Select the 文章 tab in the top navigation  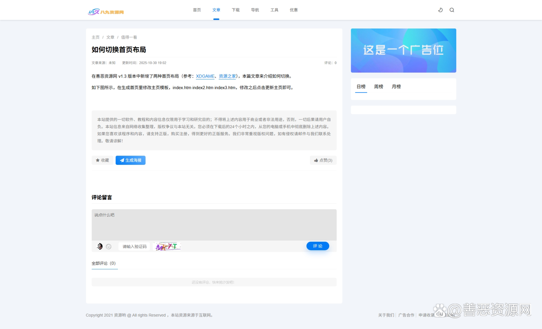pos(216,9)
